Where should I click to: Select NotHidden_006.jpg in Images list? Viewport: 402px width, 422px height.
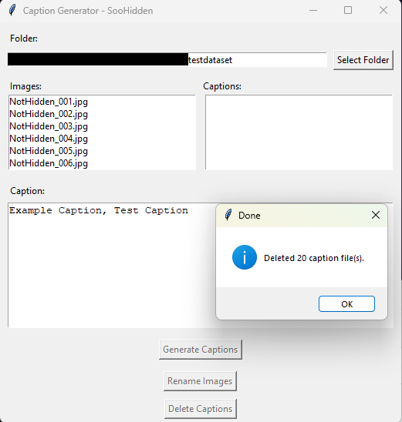point(102,163)
